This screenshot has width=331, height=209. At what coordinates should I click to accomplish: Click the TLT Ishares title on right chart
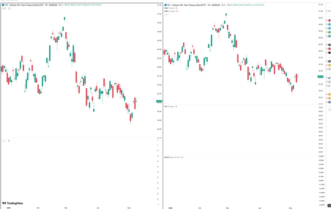tap(194, 5)
